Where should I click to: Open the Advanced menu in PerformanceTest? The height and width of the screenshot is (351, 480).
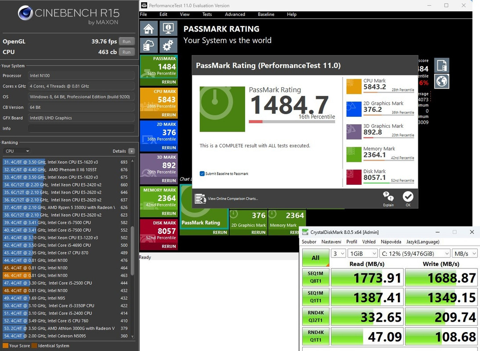click(x=235, y=14)
